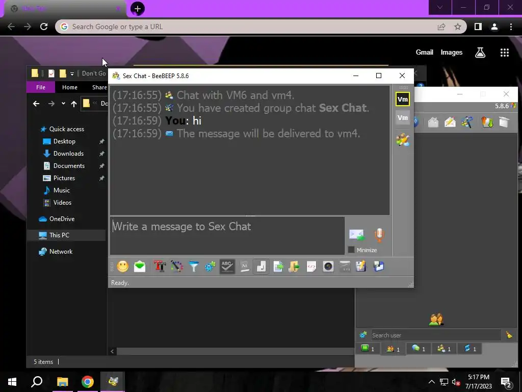Viewport: 522px width, 392px height.
Task: Choose font color with the colored pencil icon
Action: point(177,266)
